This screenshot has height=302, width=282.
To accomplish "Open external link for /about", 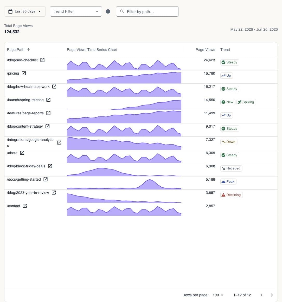I will (x=22, y=153).
